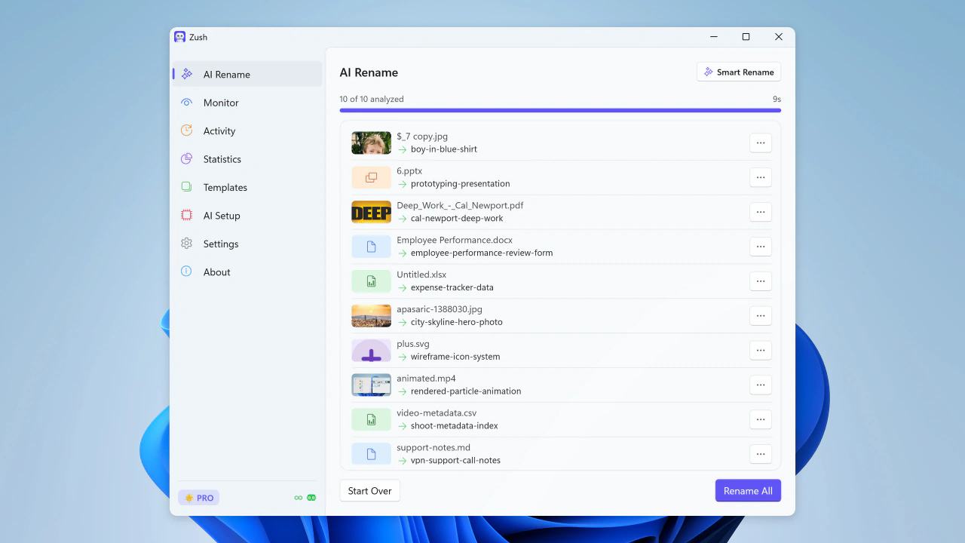Open more options for video-metadata.csv

(x=761, y=419)
